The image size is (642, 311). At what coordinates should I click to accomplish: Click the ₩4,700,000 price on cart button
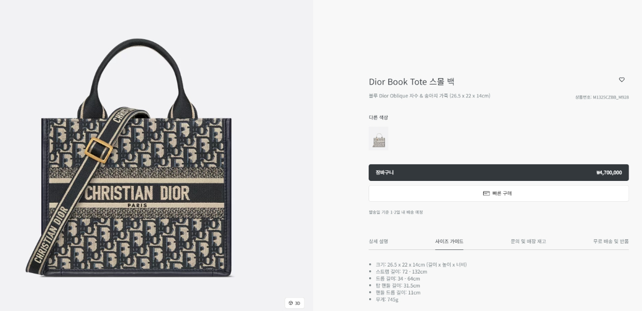point(609,173)
